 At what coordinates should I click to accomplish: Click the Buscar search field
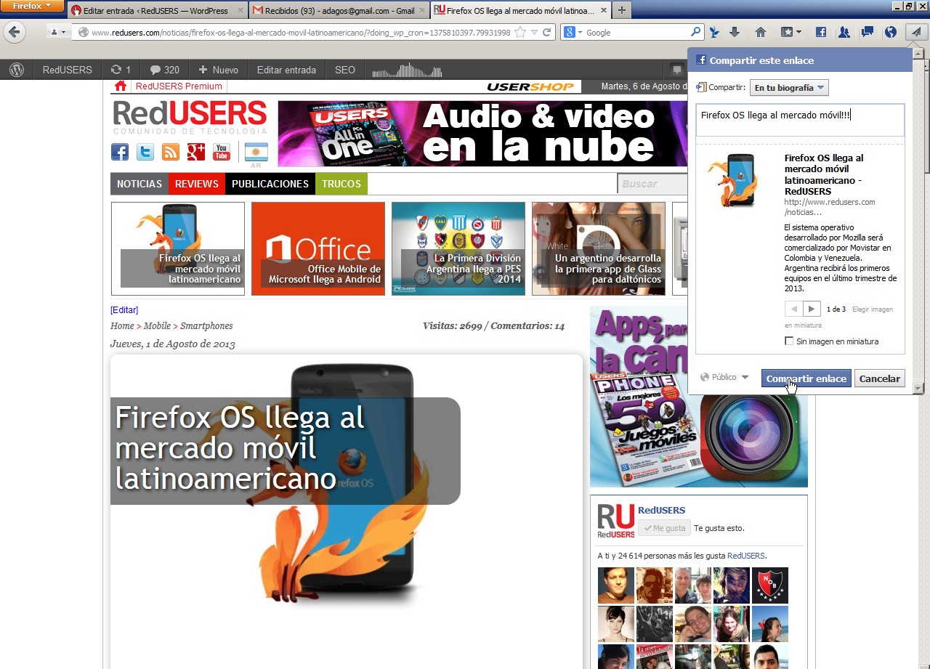click(x=652, y=184)
